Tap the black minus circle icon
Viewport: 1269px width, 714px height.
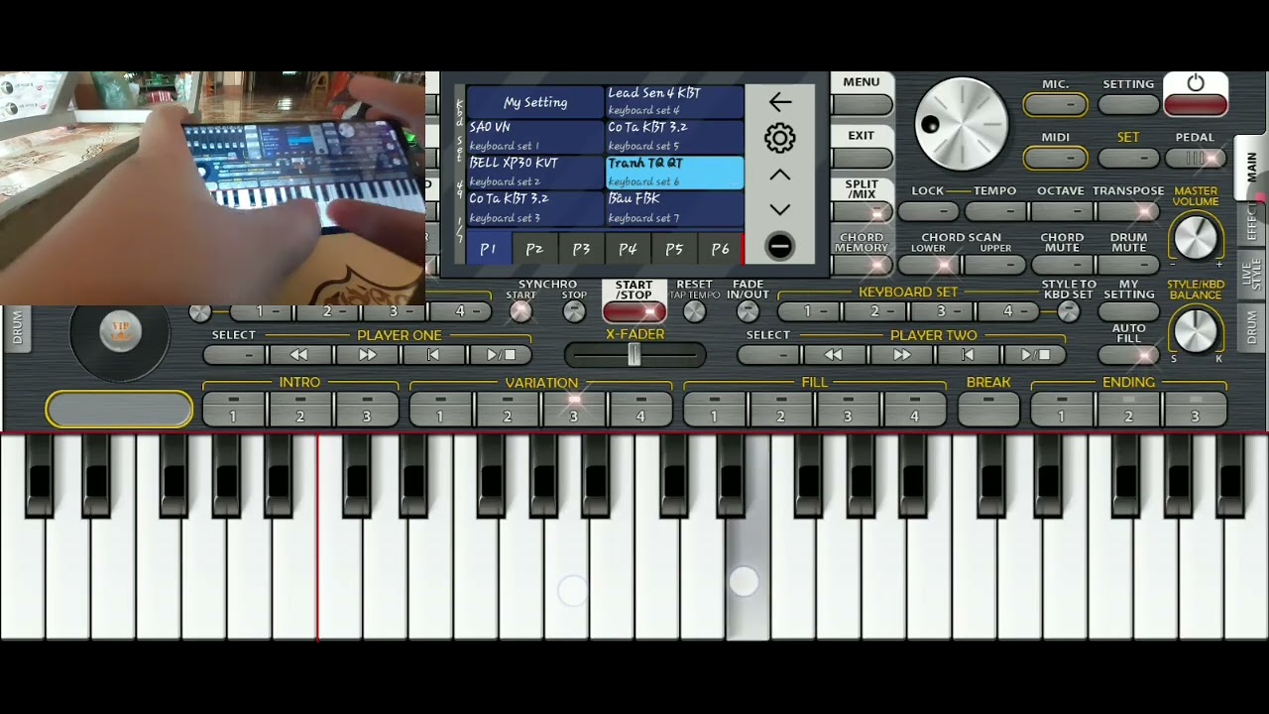click(x=780, y=247)
